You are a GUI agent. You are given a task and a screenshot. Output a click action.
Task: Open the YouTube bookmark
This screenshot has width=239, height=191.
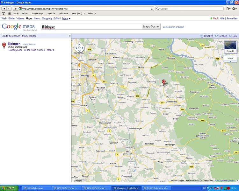pos(51,13)
